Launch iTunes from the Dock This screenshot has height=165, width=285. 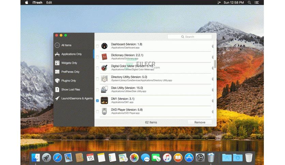[x=167, y=157]
